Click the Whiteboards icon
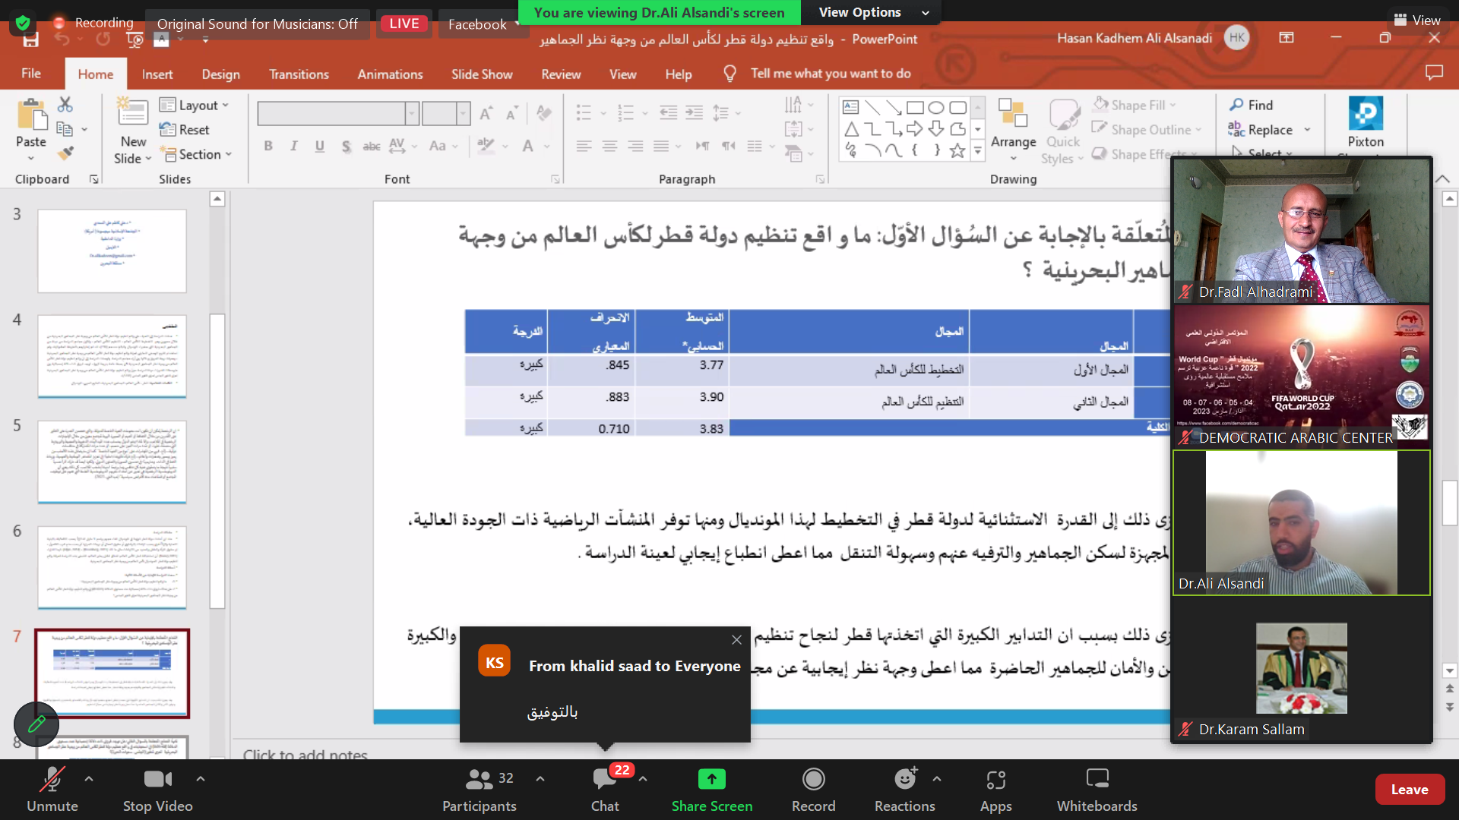 click(1097, 779)
